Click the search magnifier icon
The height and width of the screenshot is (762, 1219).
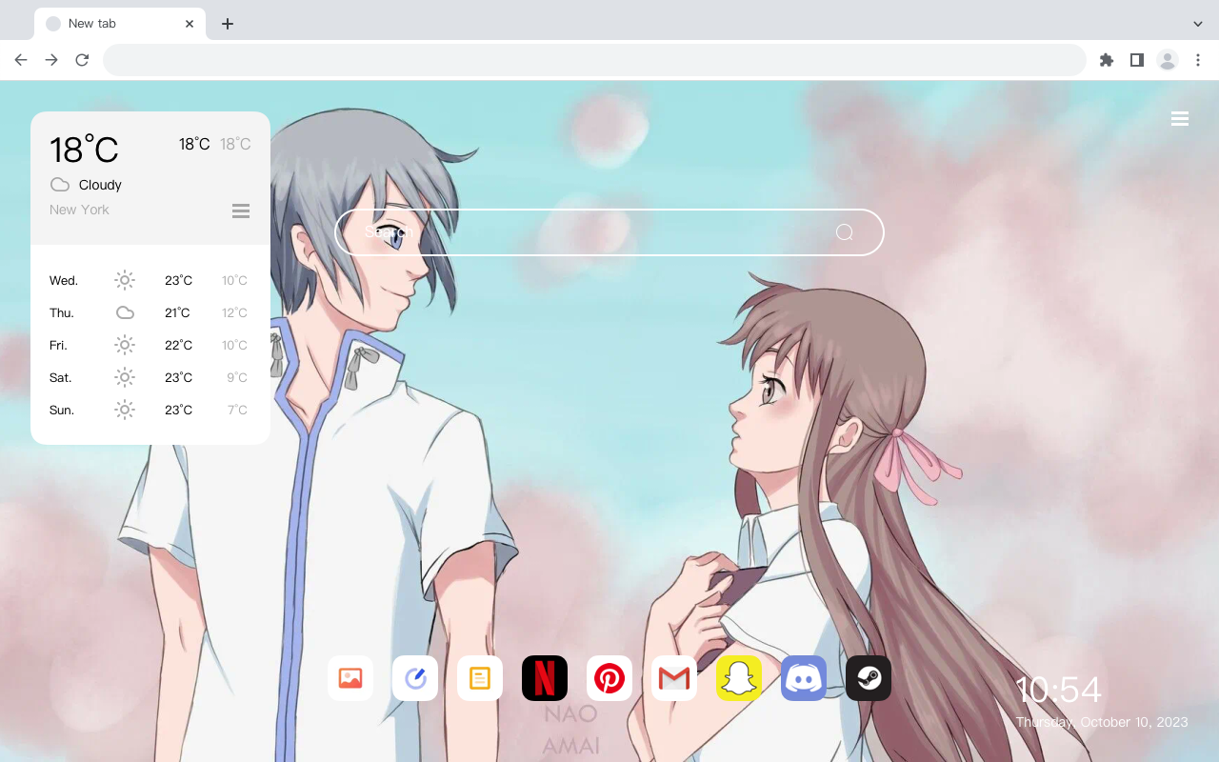click(845, 232)
